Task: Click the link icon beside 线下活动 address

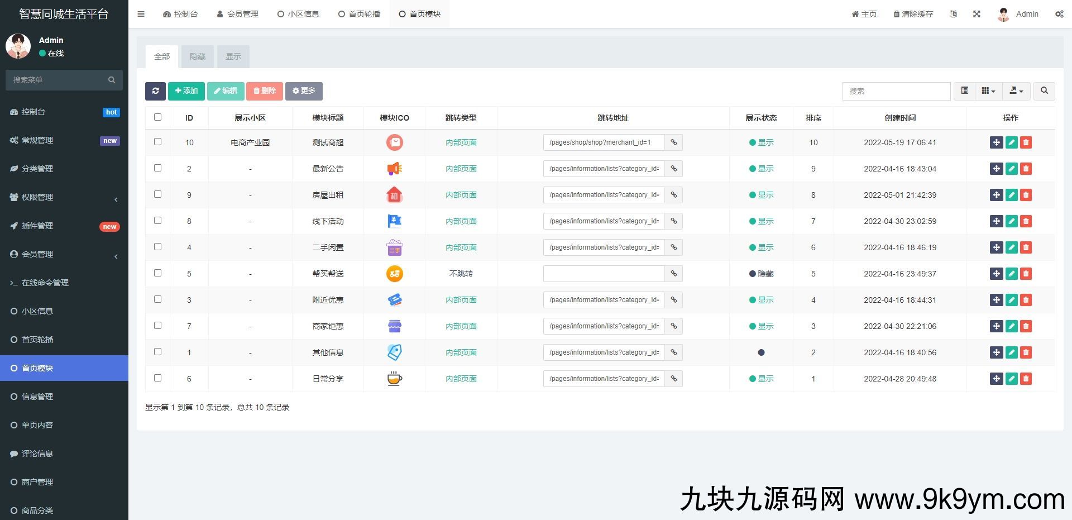Action: tap(674, 221)
